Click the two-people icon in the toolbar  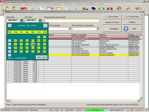tap(5, 9)
